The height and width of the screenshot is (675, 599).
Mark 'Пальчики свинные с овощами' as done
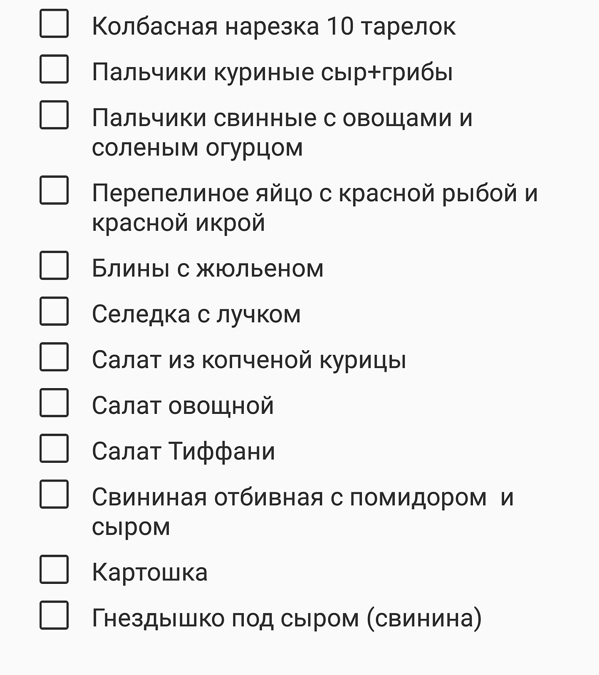click(x=54, y=115)
